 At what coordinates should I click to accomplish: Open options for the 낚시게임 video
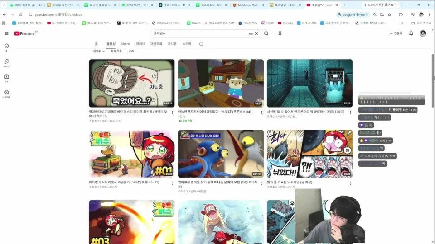pos(350,183)
